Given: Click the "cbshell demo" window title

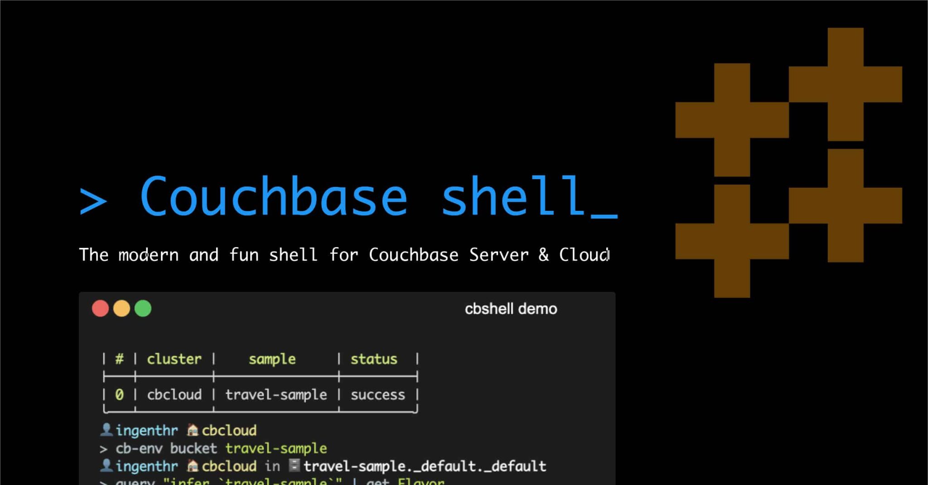Looking at the screenshot, I should [x=511, y=309].
